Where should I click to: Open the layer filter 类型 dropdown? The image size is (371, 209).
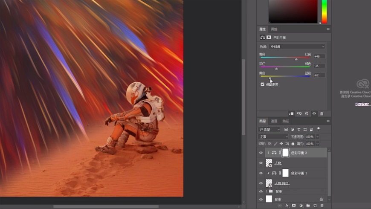269,130
